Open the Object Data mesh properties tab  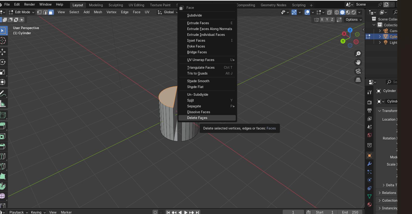click(369, 196)
